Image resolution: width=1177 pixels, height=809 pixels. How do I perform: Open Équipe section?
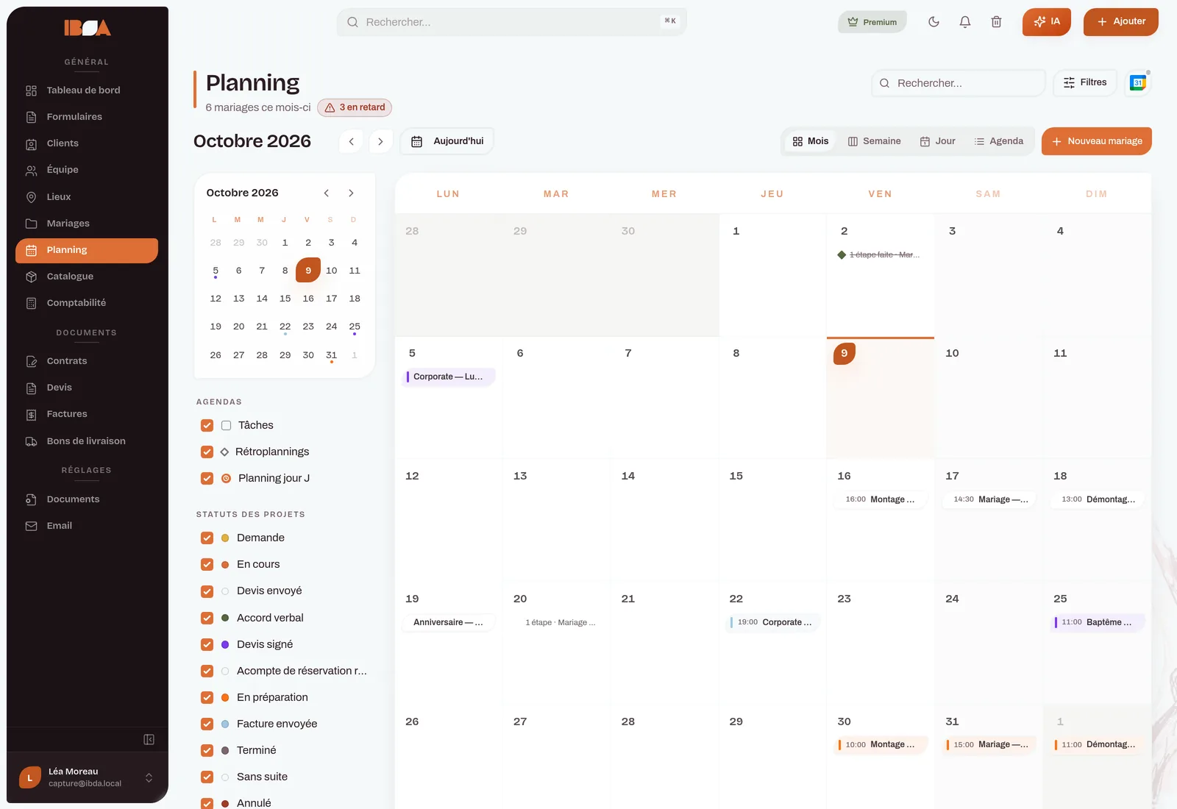pos(87,170)
